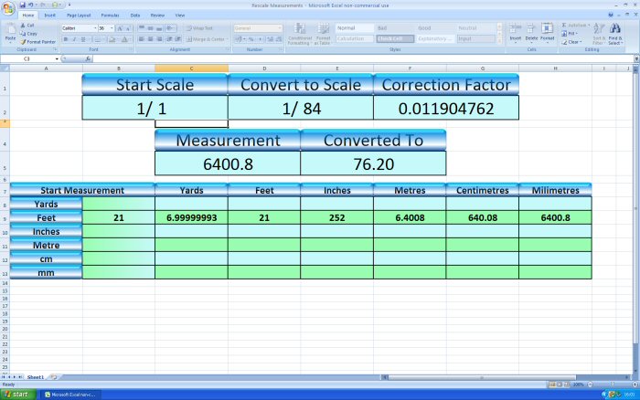Click the Format Painter tool
The height and width of the screenshot is (400, 640).
click(41, 42)
